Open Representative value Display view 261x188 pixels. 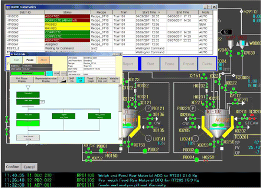pos(46,80)
